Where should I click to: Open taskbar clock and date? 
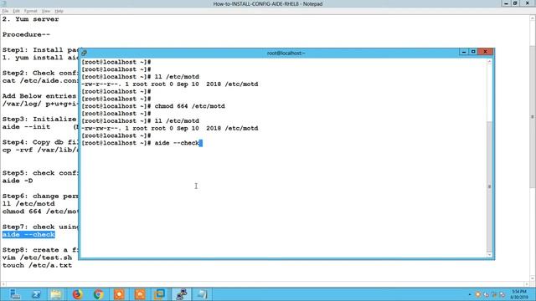click(519, 294)
